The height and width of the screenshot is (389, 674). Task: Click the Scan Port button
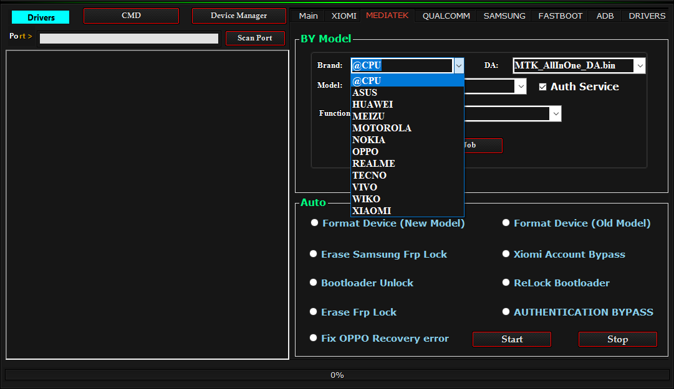click(255, 38)
